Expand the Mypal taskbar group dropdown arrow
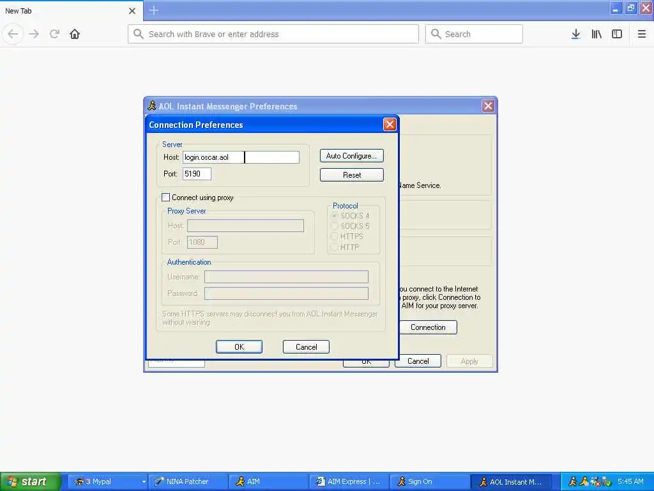The image size is (654, 491). click(x=144, y=481)
